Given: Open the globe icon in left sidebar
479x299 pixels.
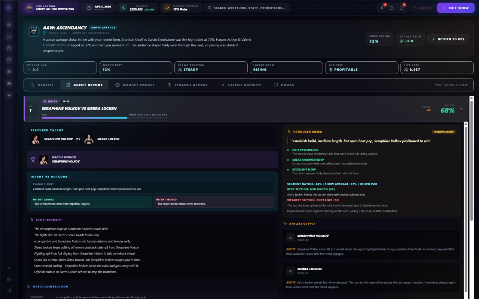Looking at the screenshot, I should [x=9, y=83].
